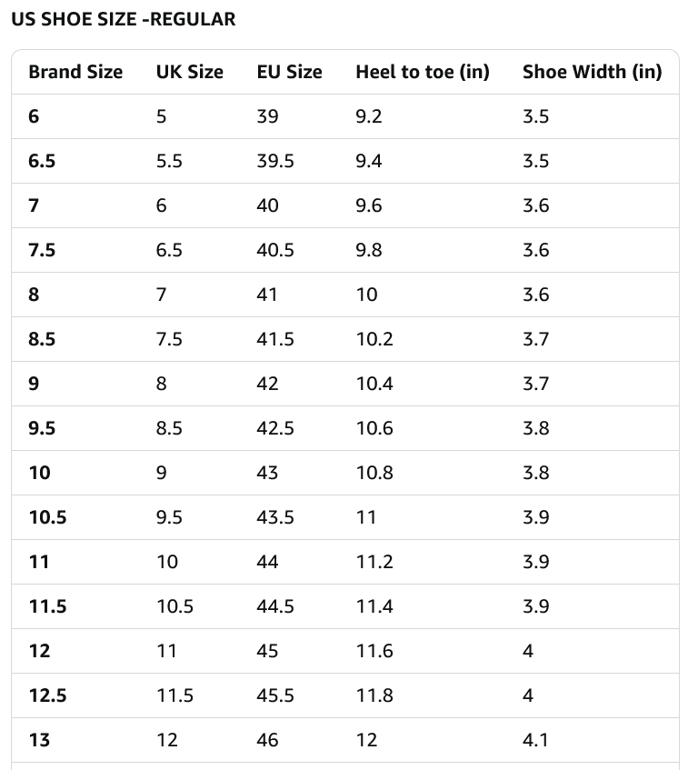This screenshot has width=688, height=770.
Task: Select the EU size 43 cell
Action: pos(267,473)
